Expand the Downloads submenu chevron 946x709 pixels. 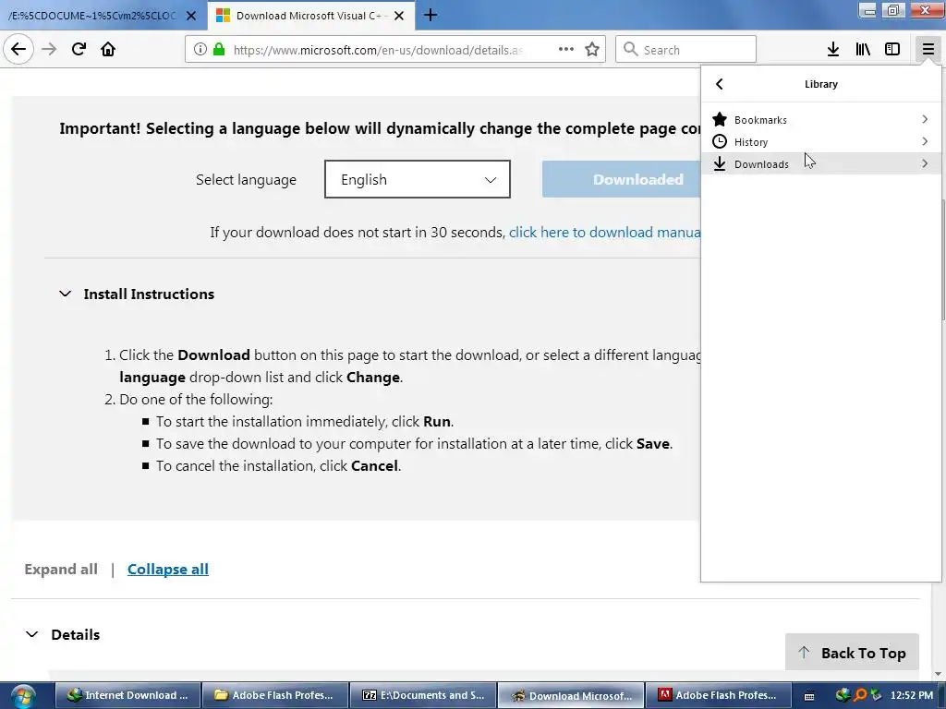pyautogui.click(x=925, y=164)
